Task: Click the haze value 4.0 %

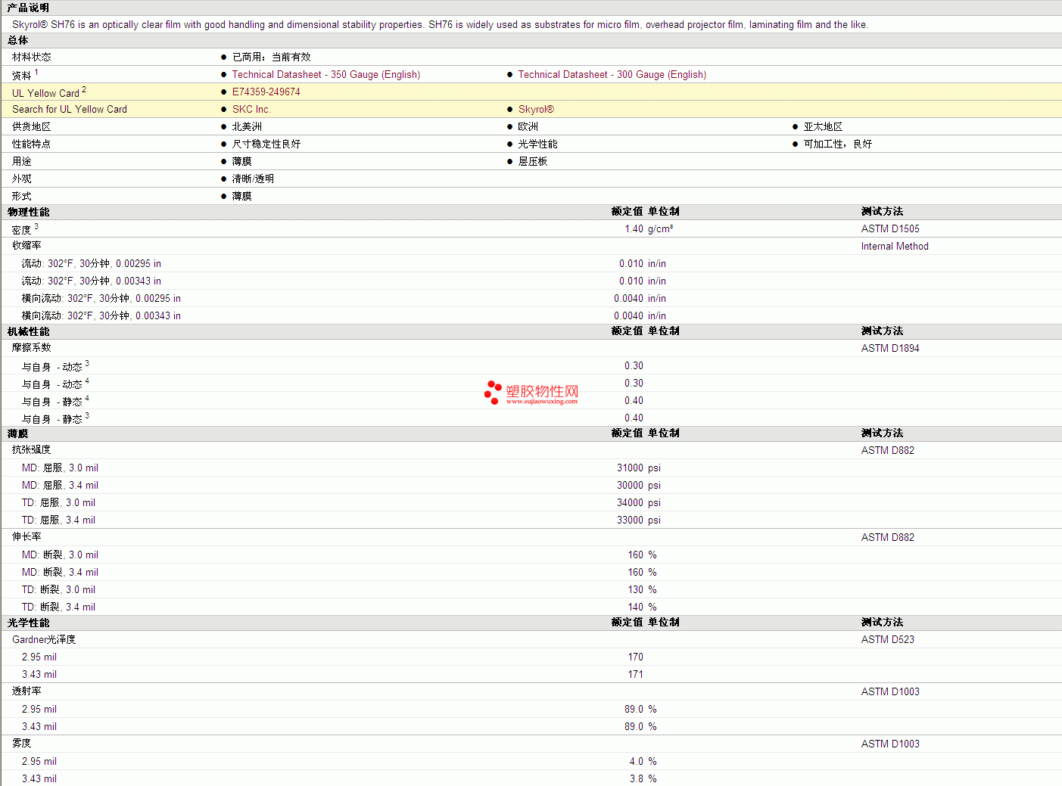Action: pos(643,761)
